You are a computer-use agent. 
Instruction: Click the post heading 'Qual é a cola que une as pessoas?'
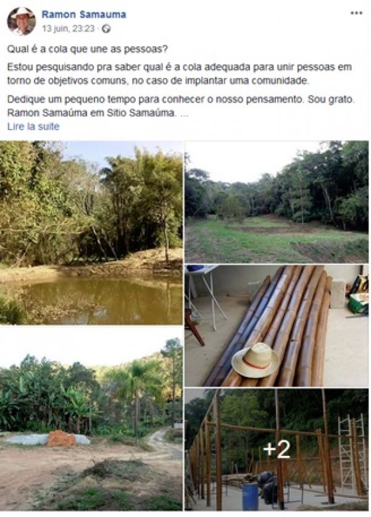88,49
